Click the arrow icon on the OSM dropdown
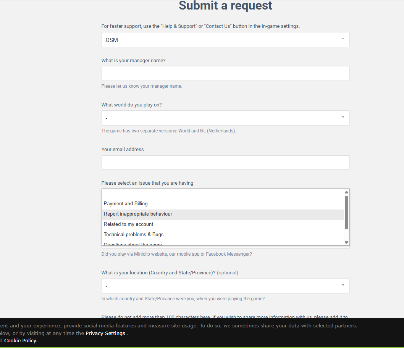The image size is (404, 348). coord(343,39)
